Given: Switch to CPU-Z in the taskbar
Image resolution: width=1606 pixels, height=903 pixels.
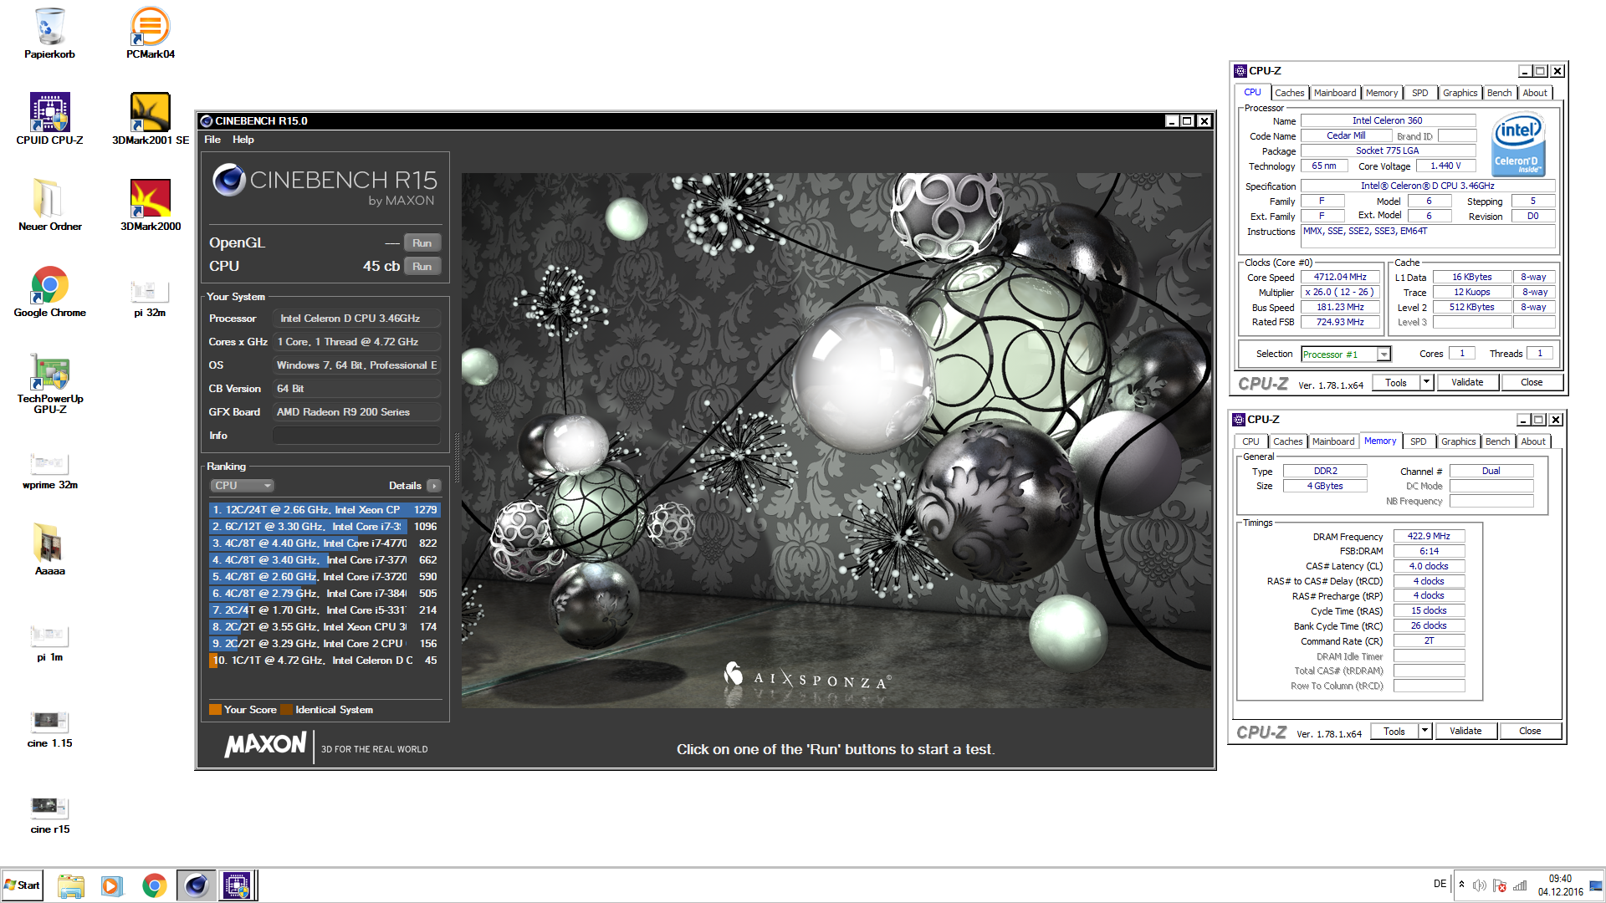Looking at the screenshot, I should click(238, 885).
